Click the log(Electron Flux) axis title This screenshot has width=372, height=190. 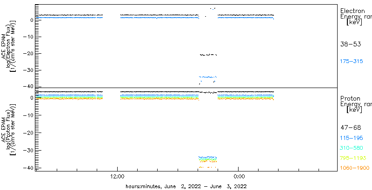click(x=9, y=46)
